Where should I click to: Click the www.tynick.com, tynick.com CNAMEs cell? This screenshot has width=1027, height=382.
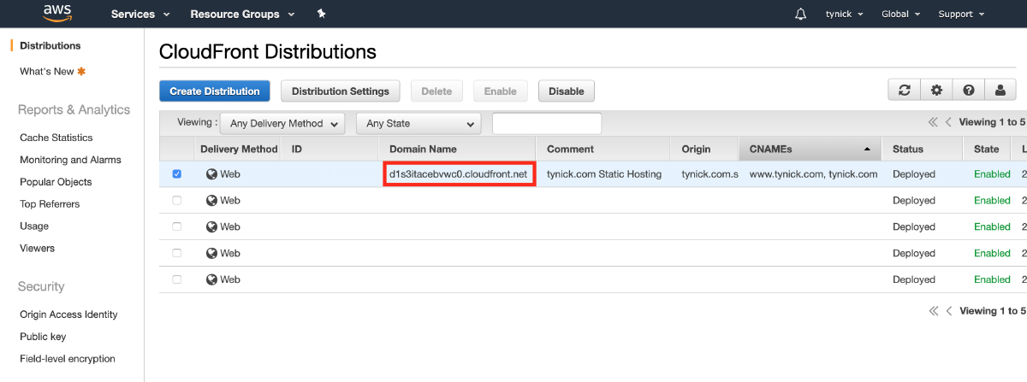(814, 174)
